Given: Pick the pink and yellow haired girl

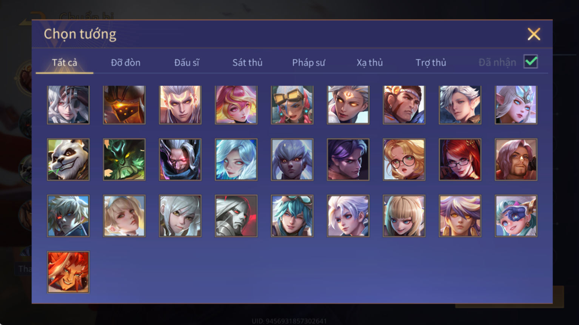Looking at the screenshot, I should click(236, 105).
